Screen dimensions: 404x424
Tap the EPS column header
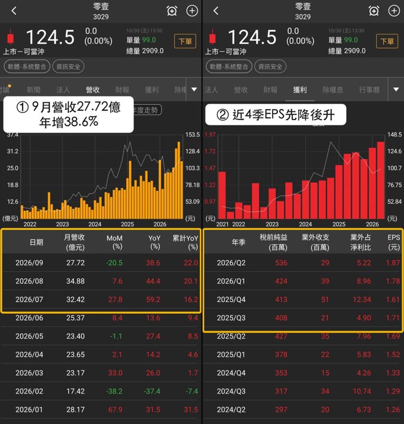point(394,242)
